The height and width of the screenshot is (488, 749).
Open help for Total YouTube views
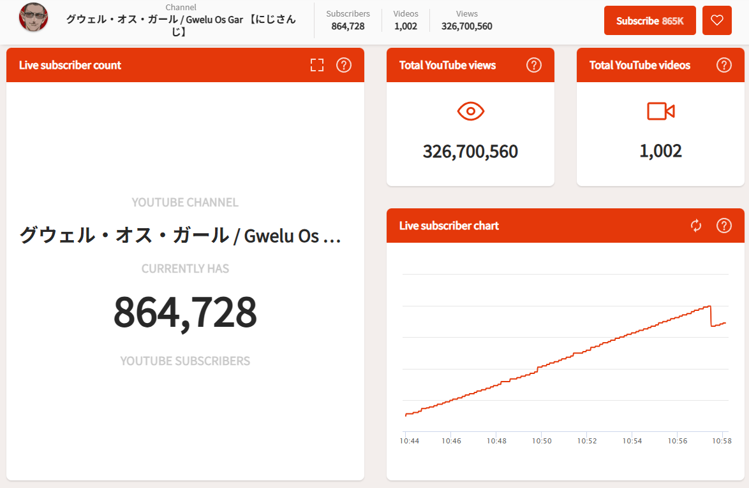click(534, 65)
